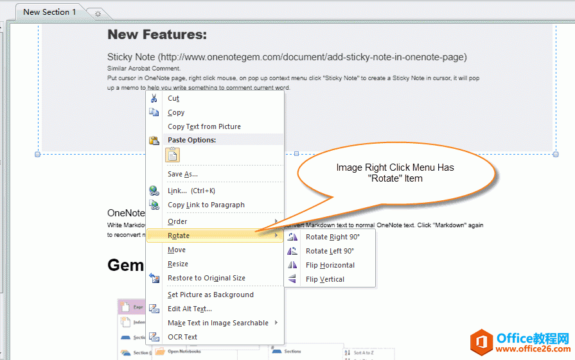Choose Save As... menu item

215,174
